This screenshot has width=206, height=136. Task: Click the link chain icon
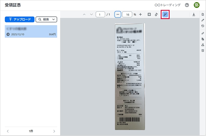click(203, 33)
